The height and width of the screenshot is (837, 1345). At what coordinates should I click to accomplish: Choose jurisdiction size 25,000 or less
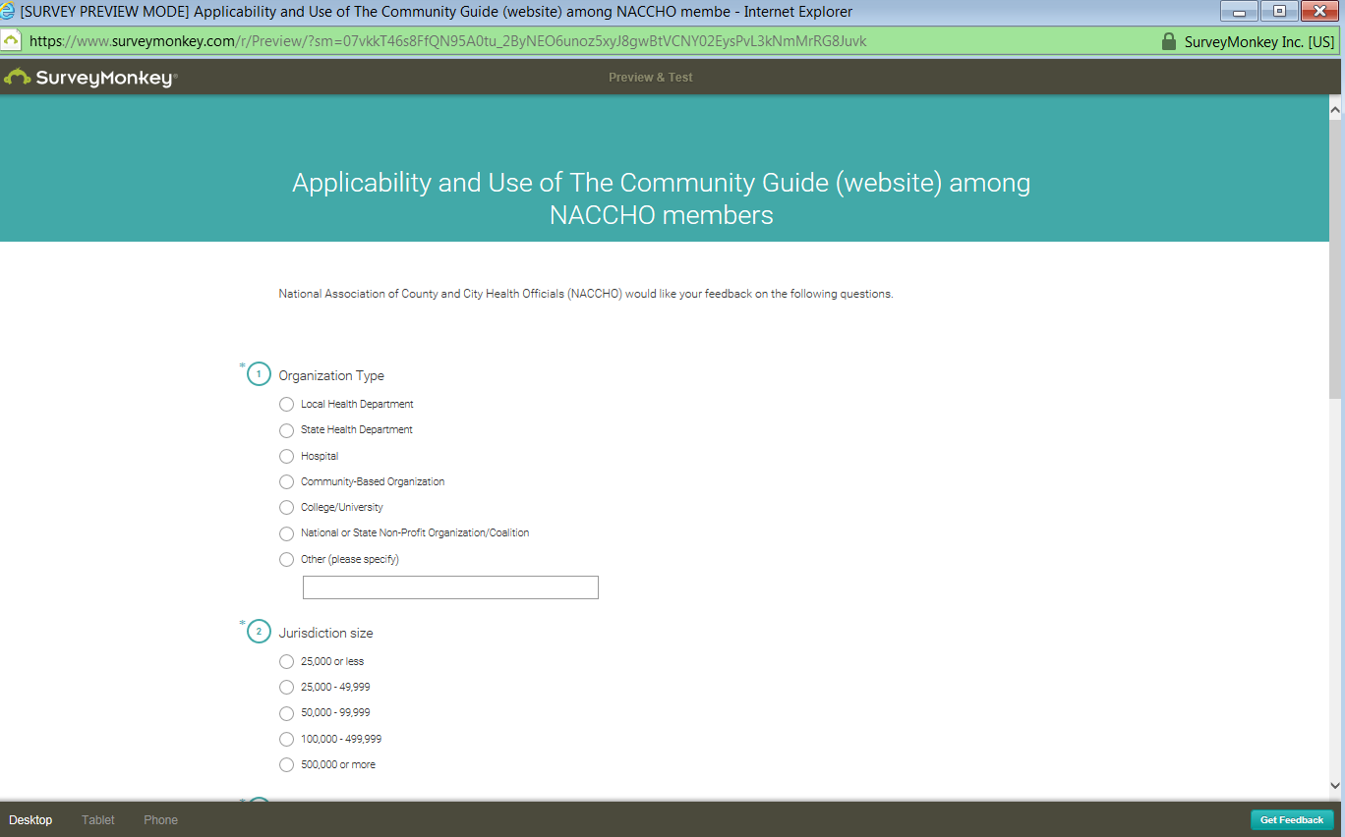(286, 662)
